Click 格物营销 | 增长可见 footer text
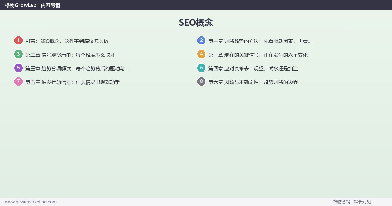Image resolution: width=392 pixels, height=206 pixels. (352, 202)
